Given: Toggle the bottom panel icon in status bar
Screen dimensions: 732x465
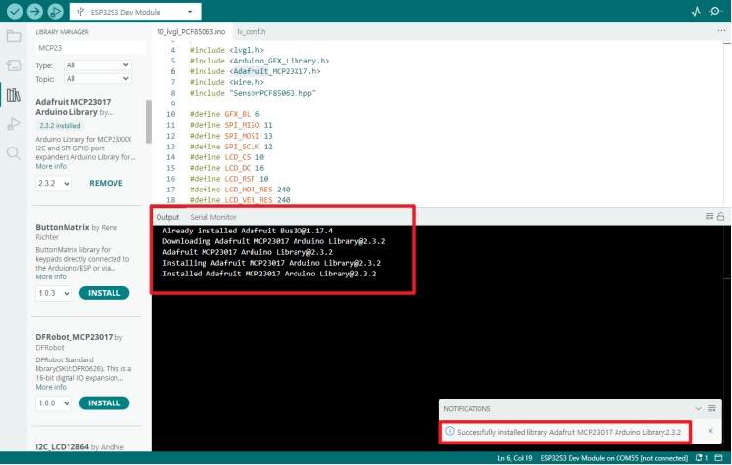Looking at the screenshot, I should pos(720,457).
